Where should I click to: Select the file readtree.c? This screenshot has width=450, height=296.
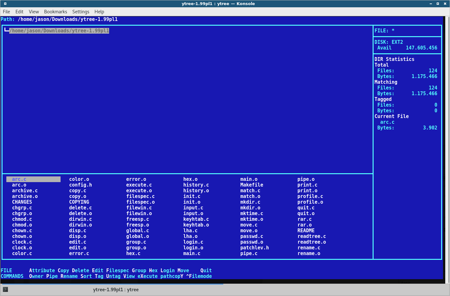tap(312, 236)
